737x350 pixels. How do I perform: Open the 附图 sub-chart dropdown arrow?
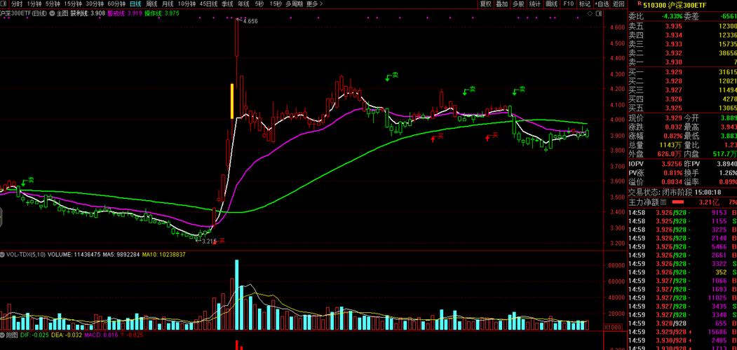[4, 335]
